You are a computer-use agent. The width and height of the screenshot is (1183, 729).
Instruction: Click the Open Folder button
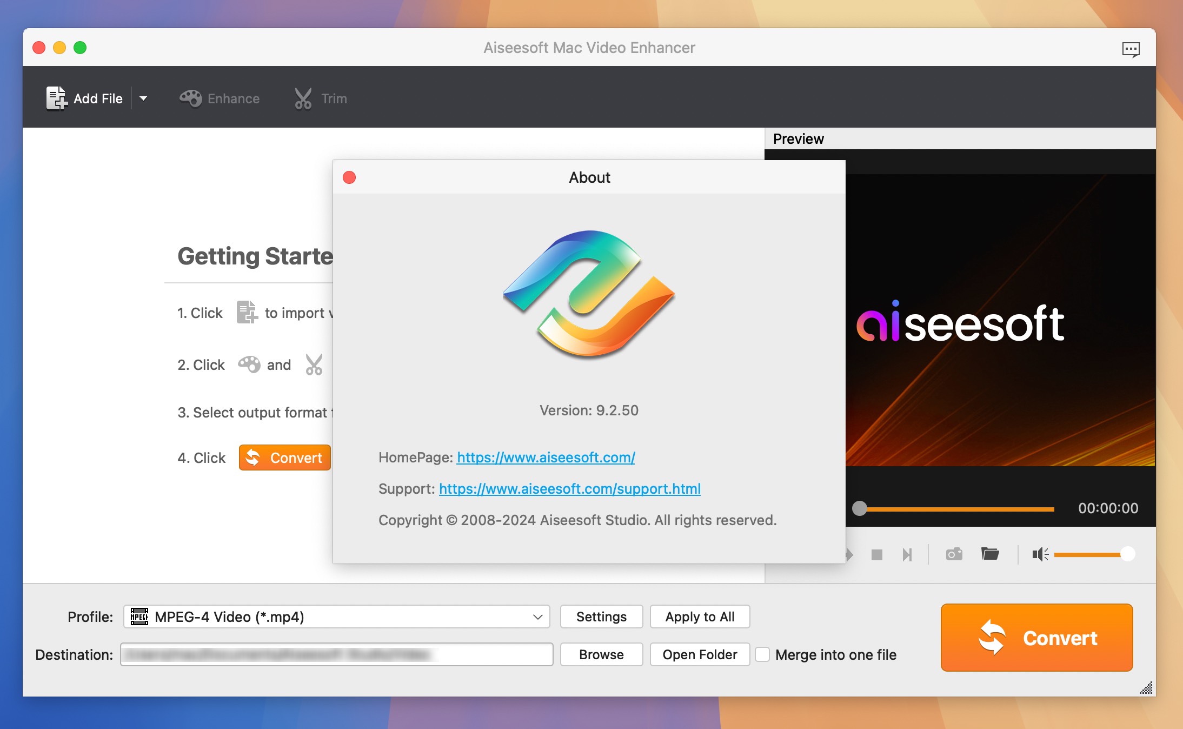click(700, 655)
